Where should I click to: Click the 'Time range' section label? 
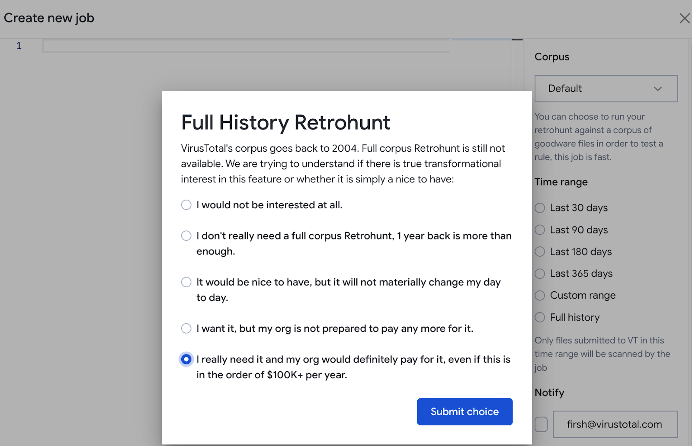coord(561,182)
